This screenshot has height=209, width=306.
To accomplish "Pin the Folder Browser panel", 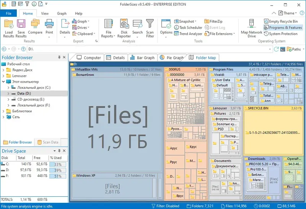I will click(59, 57).
